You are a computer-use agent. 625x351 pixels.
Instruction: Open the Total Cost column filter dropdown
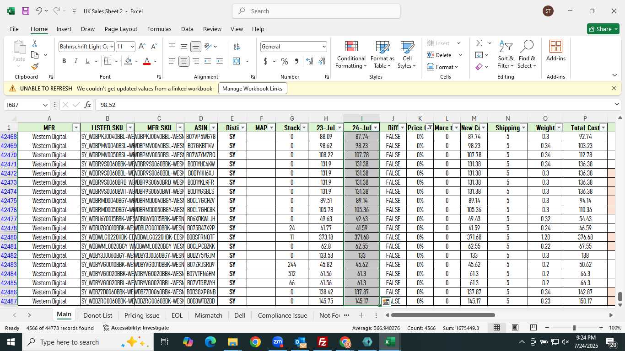[x=603, y=128]
